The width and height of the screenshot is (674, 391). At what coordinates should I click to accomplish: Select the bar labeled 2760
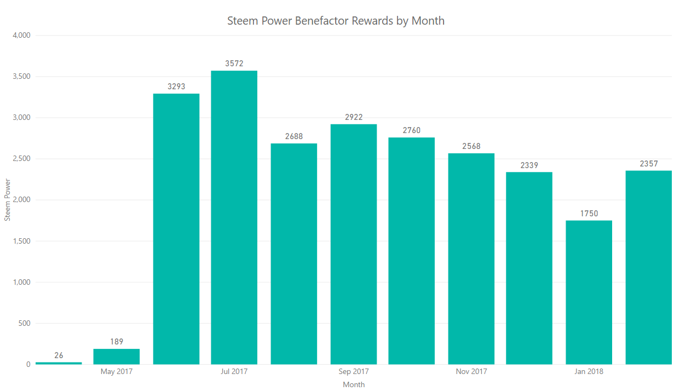412,251
